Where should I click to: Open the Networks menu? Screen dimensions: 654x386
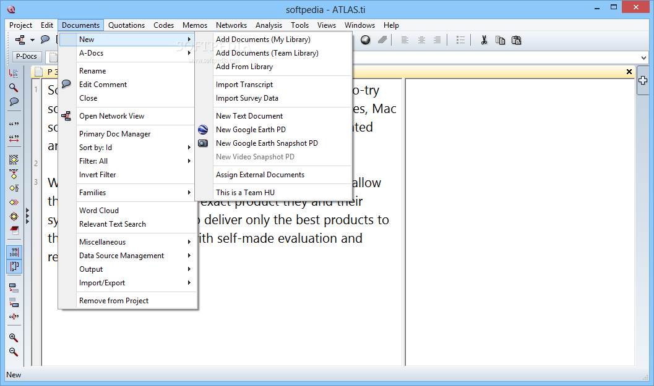(x=231, y=25)
